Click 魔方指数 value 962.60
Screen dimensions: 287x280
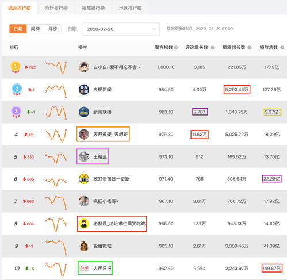[x=166, y=269]
